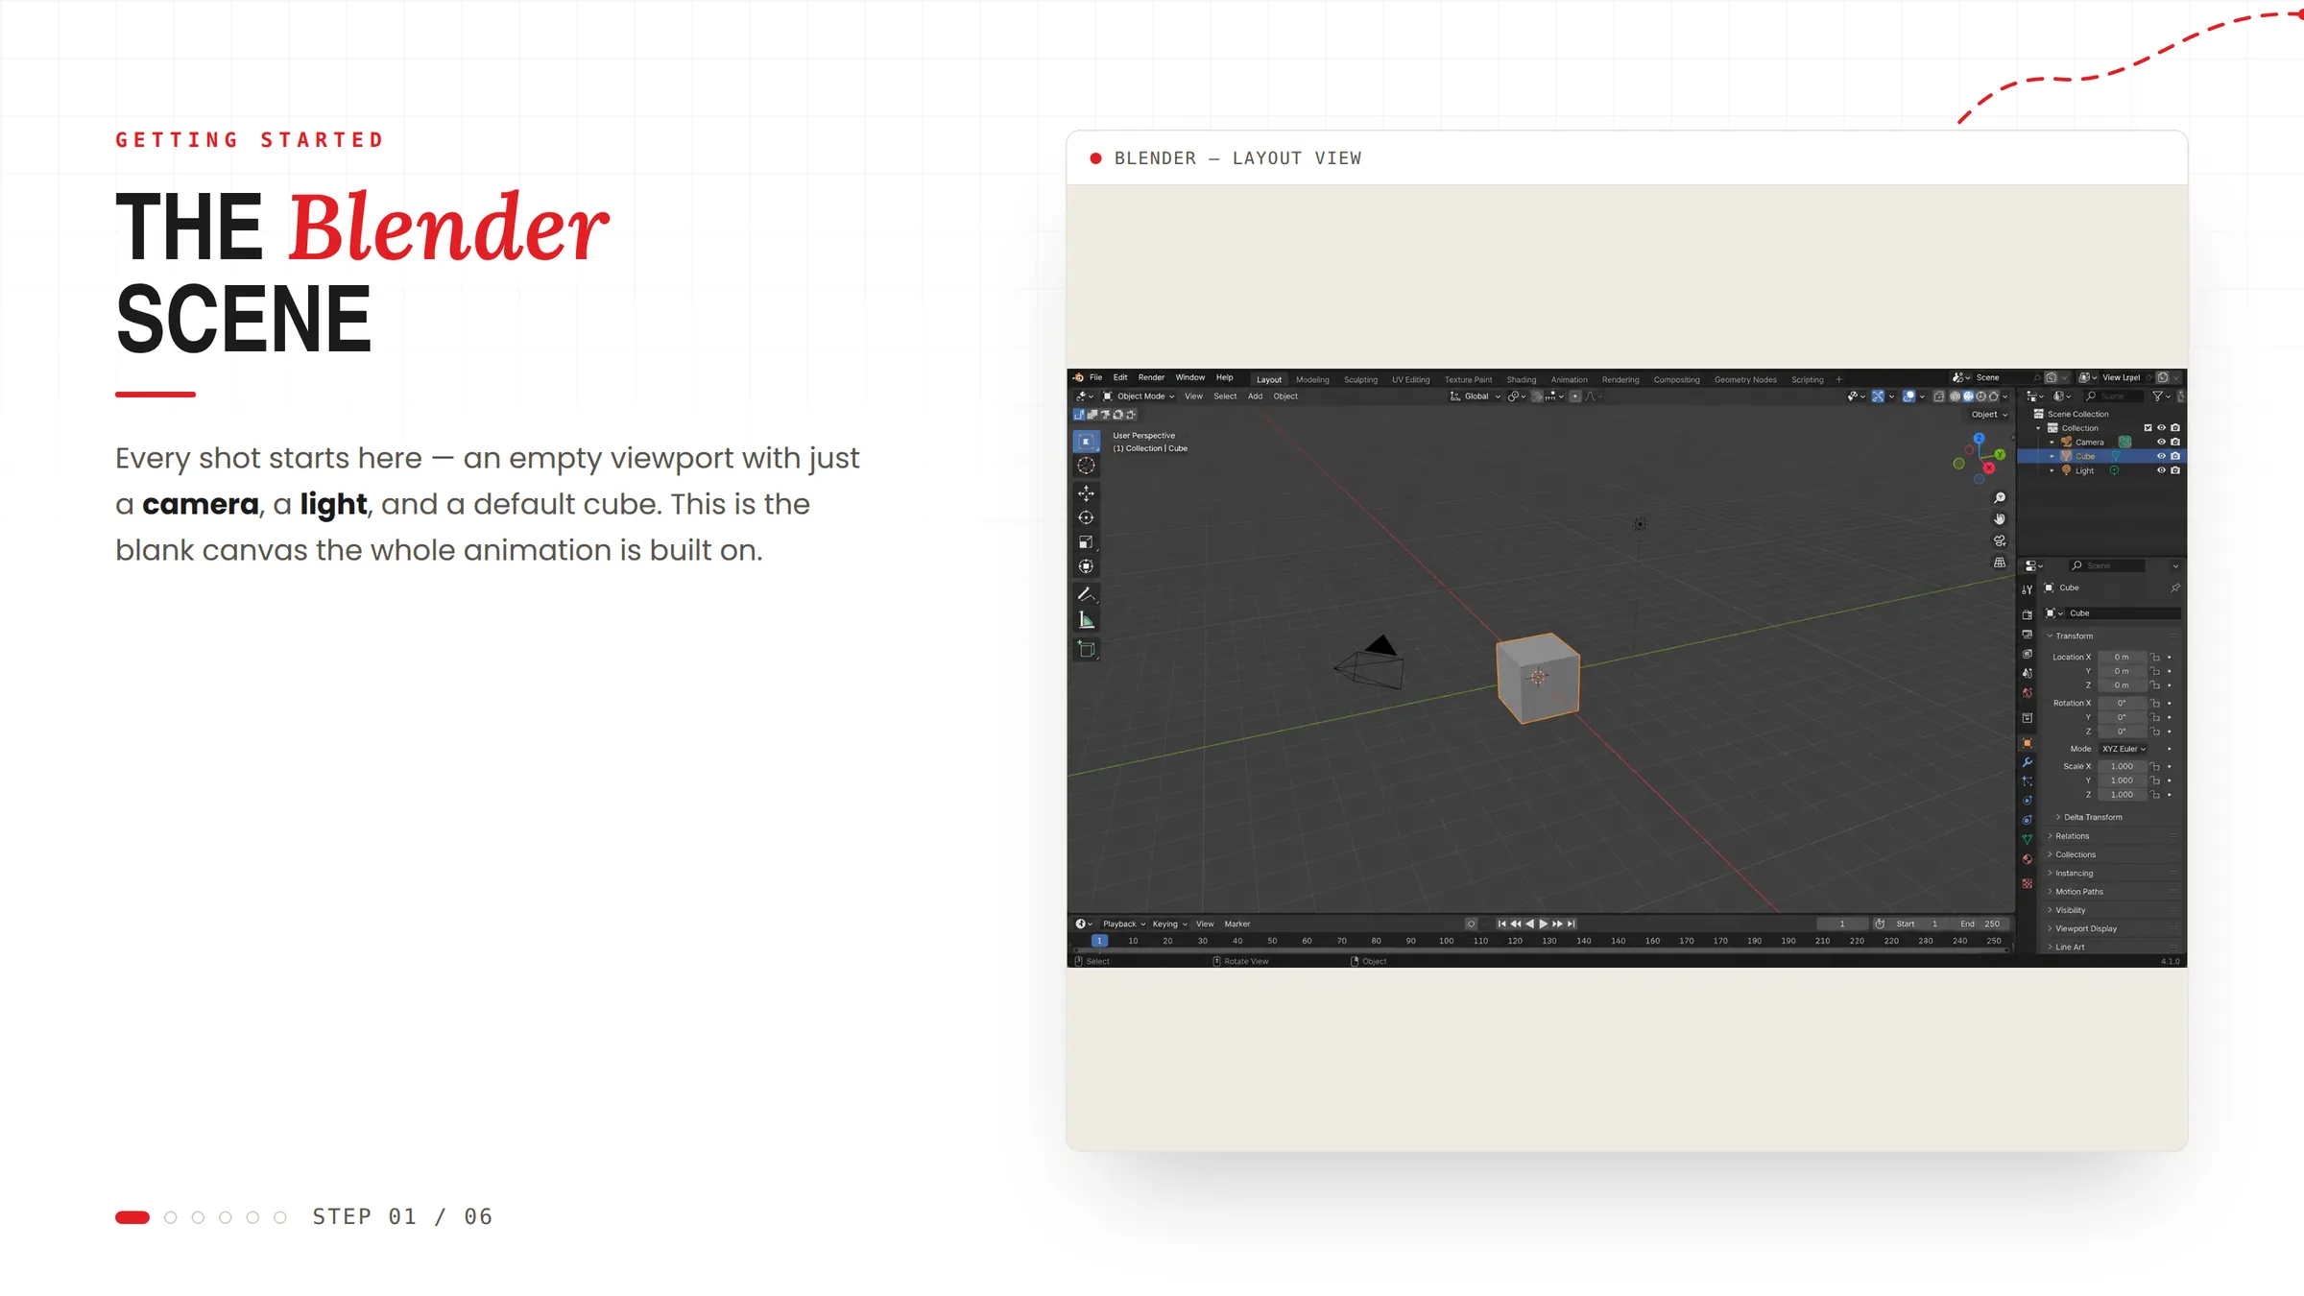This screenshot has height=1296, width=2304.
Task: Click the Scale Z value field
Action: pos(2122,795)
